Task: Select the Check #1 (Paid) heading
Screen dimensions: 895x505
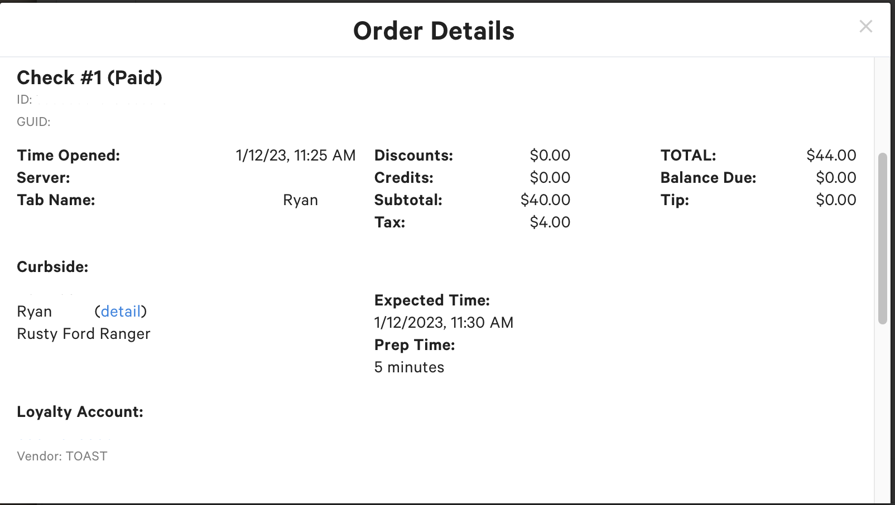Action: [x=89, y=77]
